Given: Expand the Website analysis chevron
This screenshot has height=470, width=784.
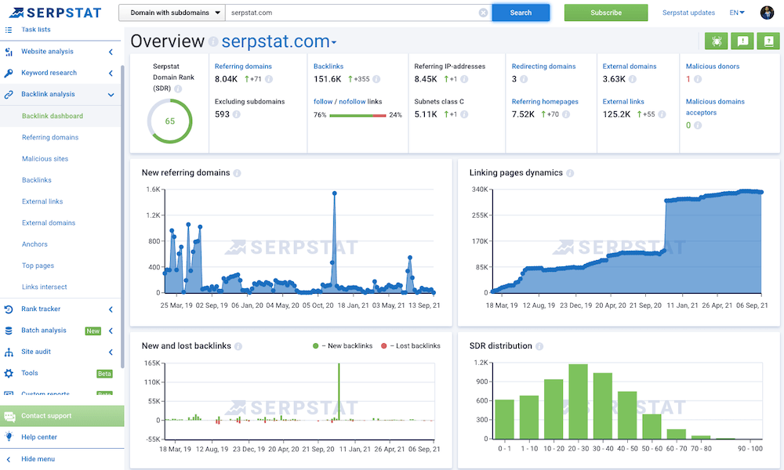Looking at the screenshot, I should pyautogui.click(x=111, y=52).
